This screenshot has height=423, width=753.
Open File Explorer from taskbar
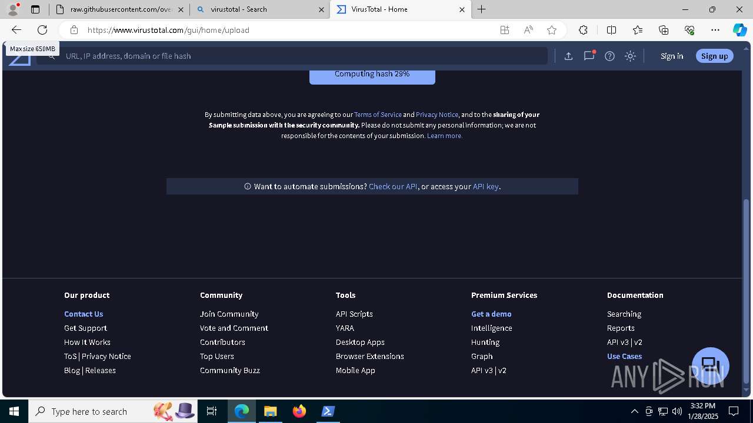270,411
